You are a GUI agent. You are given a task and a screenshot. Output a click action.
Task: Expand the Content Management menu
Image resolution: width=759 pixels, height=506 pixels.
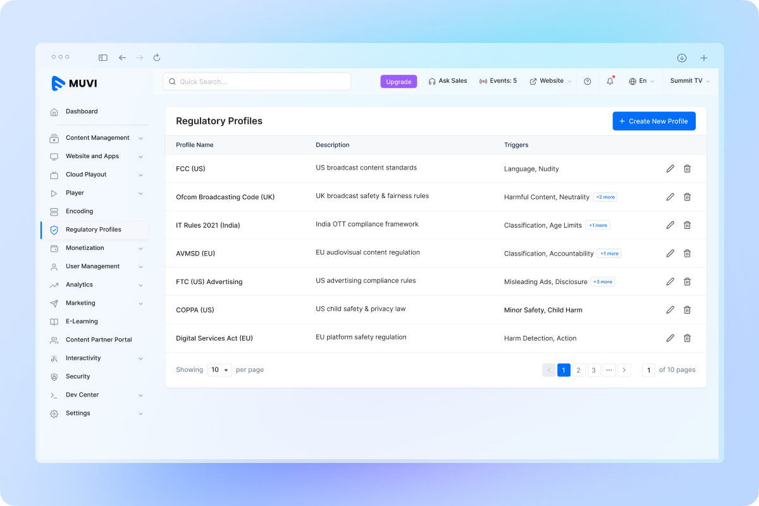click(x=97, y=138)
